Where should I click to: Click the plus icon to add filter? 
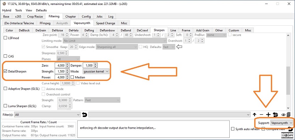tap(268, 115)
